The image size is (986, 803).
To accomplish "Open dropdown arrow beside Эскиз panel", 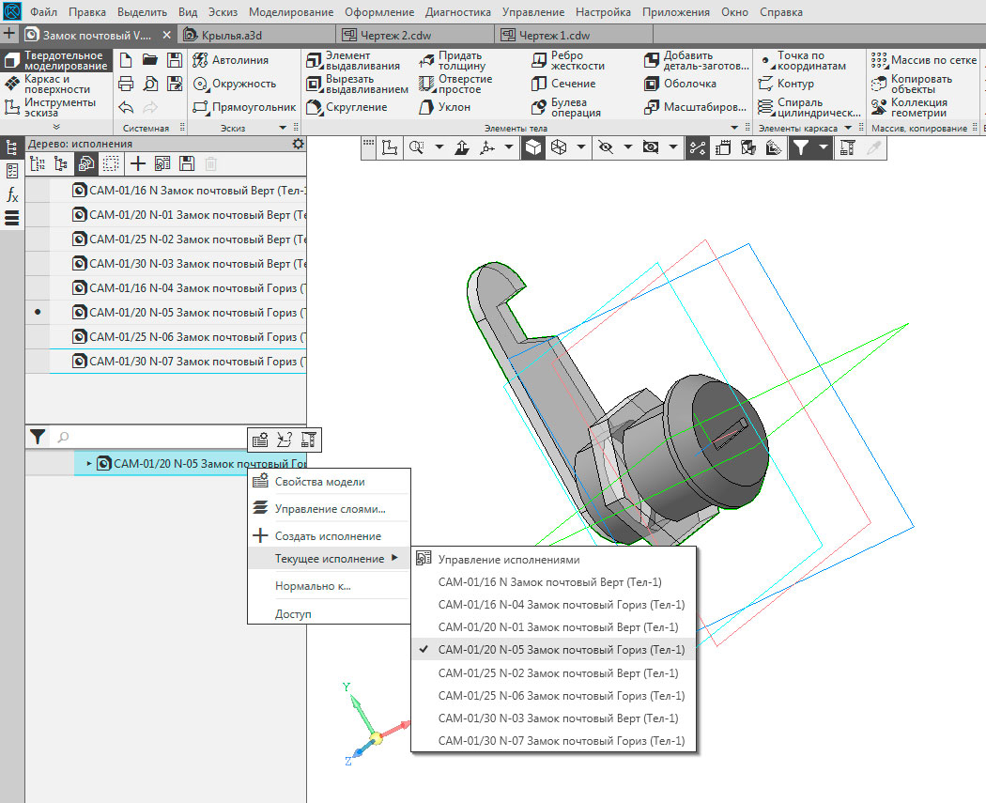I will point(283,128).
